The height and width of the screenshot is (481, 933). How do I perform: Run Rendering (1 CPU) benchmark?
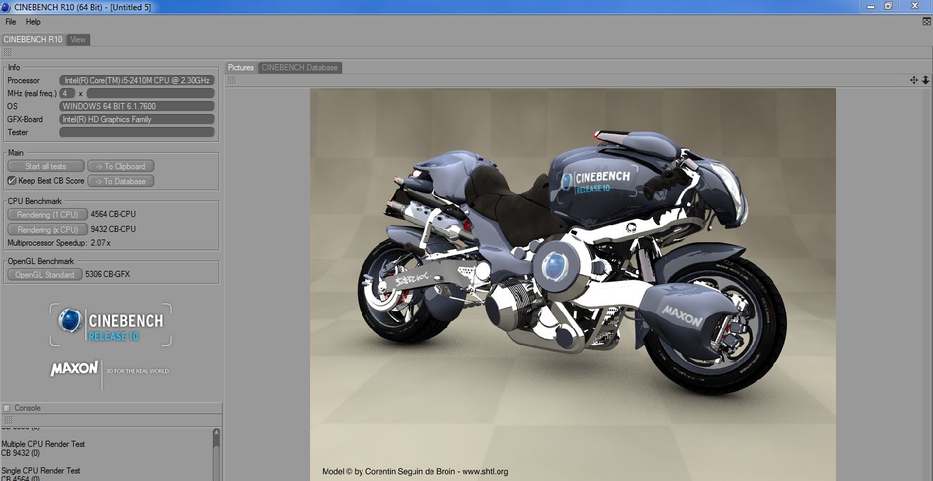click(48, 215)
